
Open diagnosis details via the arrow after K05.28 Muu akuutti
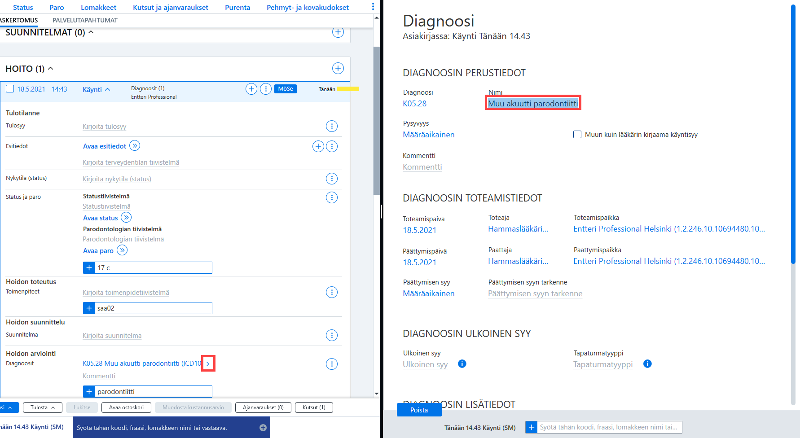click(208, 364)
